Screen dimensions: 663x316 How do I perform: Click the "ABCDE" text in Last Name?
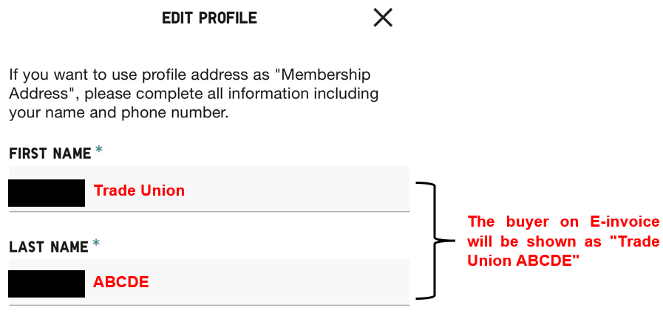[120, 282]
